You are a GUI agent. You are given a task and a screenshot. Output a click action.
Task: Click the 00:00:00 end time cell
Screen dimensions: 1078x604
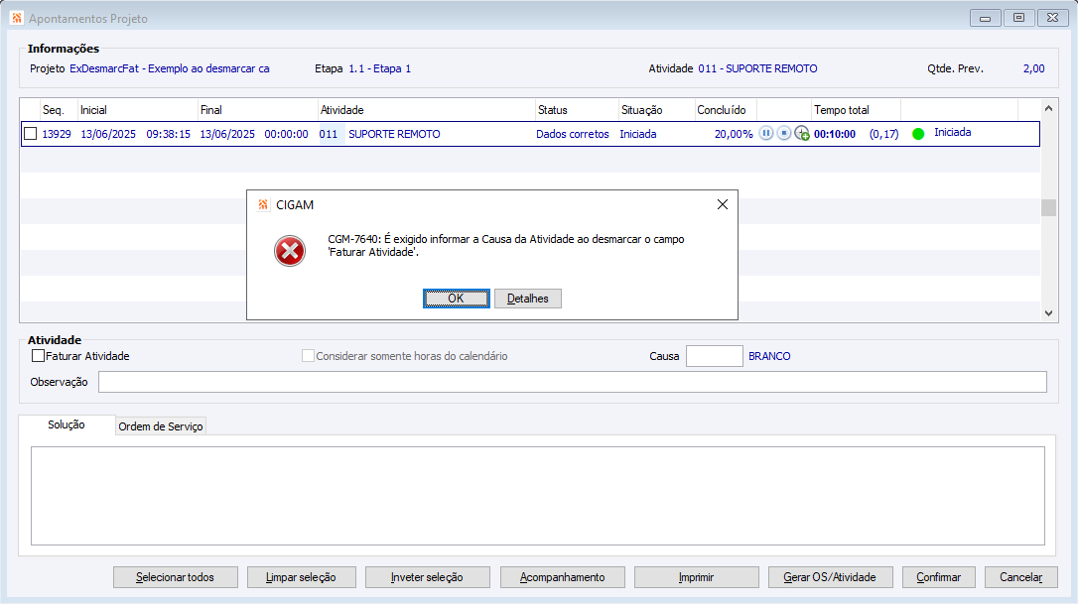click(286, 134)
